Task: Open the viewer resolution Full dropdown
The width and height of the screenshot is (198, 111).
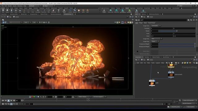Action: [x=27, y=23]
